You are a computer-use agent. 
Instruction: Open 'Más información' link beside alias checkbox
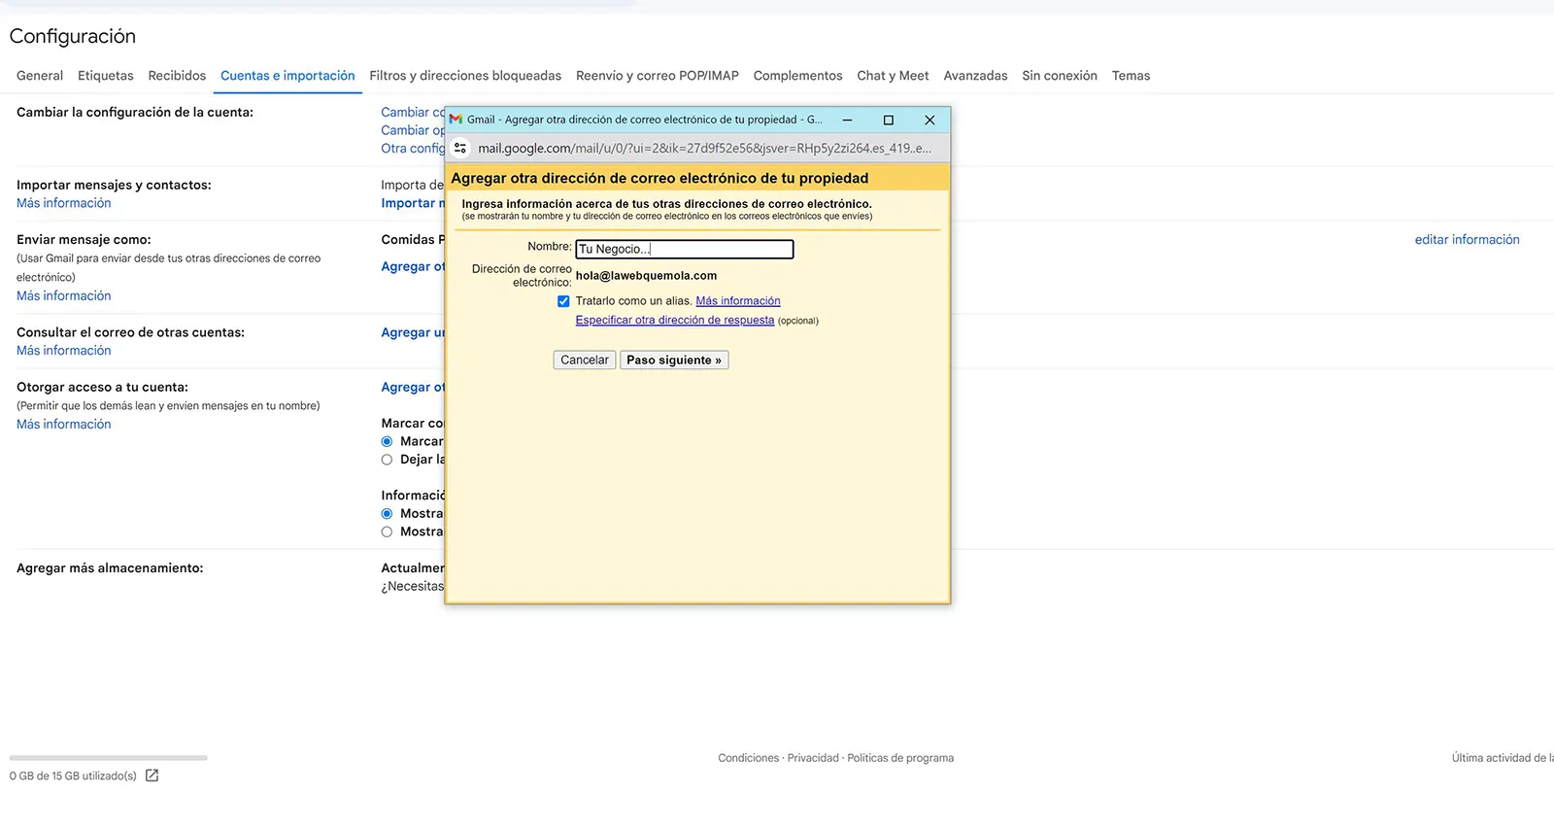[737, 301]
